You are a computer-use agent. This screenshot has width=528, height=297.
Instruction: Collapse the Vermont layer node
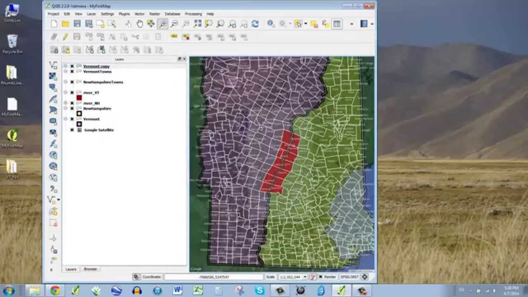tap(66, 119)
